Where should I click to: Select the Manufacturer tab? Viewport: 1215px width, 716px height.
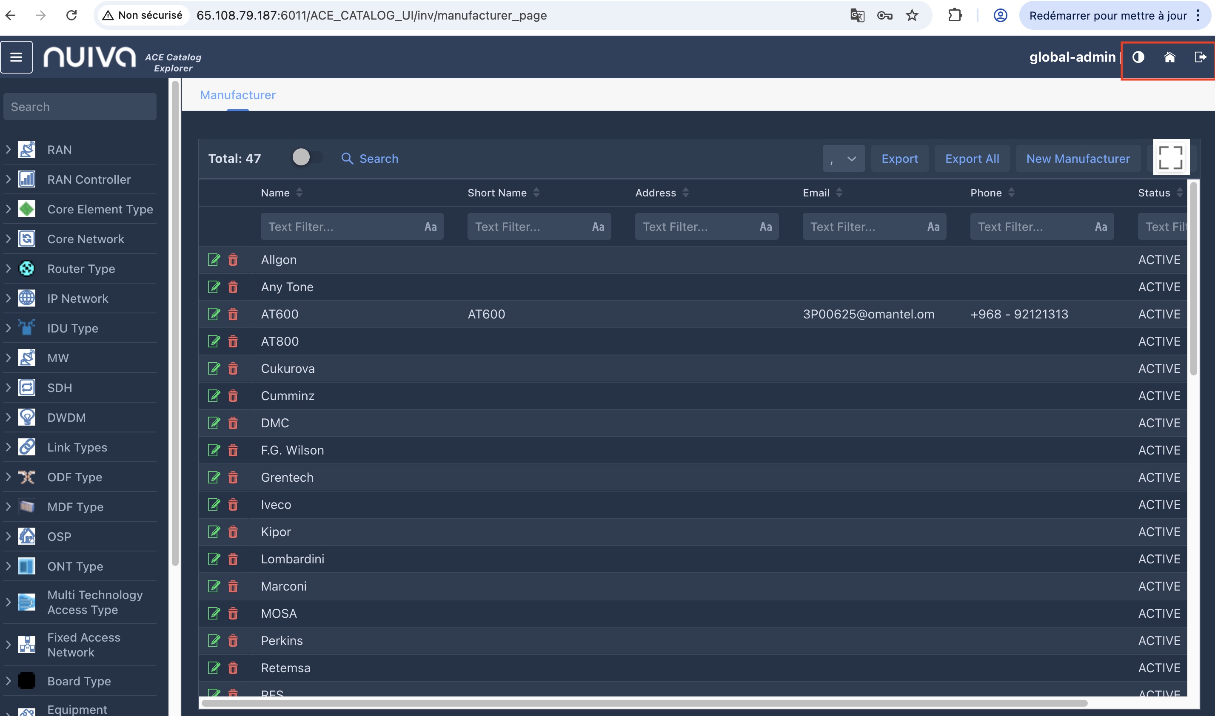tap(237, 95)
